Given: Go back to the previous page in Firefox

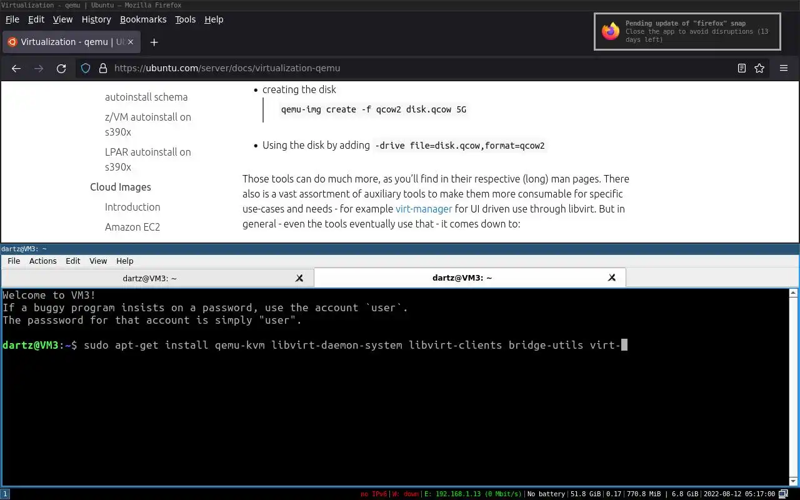Looking at the screenshot, I should 16,68.
